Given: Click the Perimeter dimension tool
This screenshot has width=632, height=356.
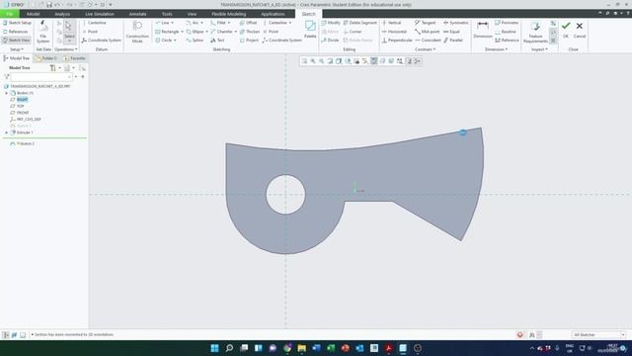Looking at the screenshot, I should (507, 23).
